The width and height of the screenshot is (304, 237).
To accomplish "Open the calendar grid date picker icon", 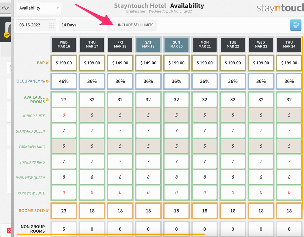I will pyautogui.click(x=51, y=25).
